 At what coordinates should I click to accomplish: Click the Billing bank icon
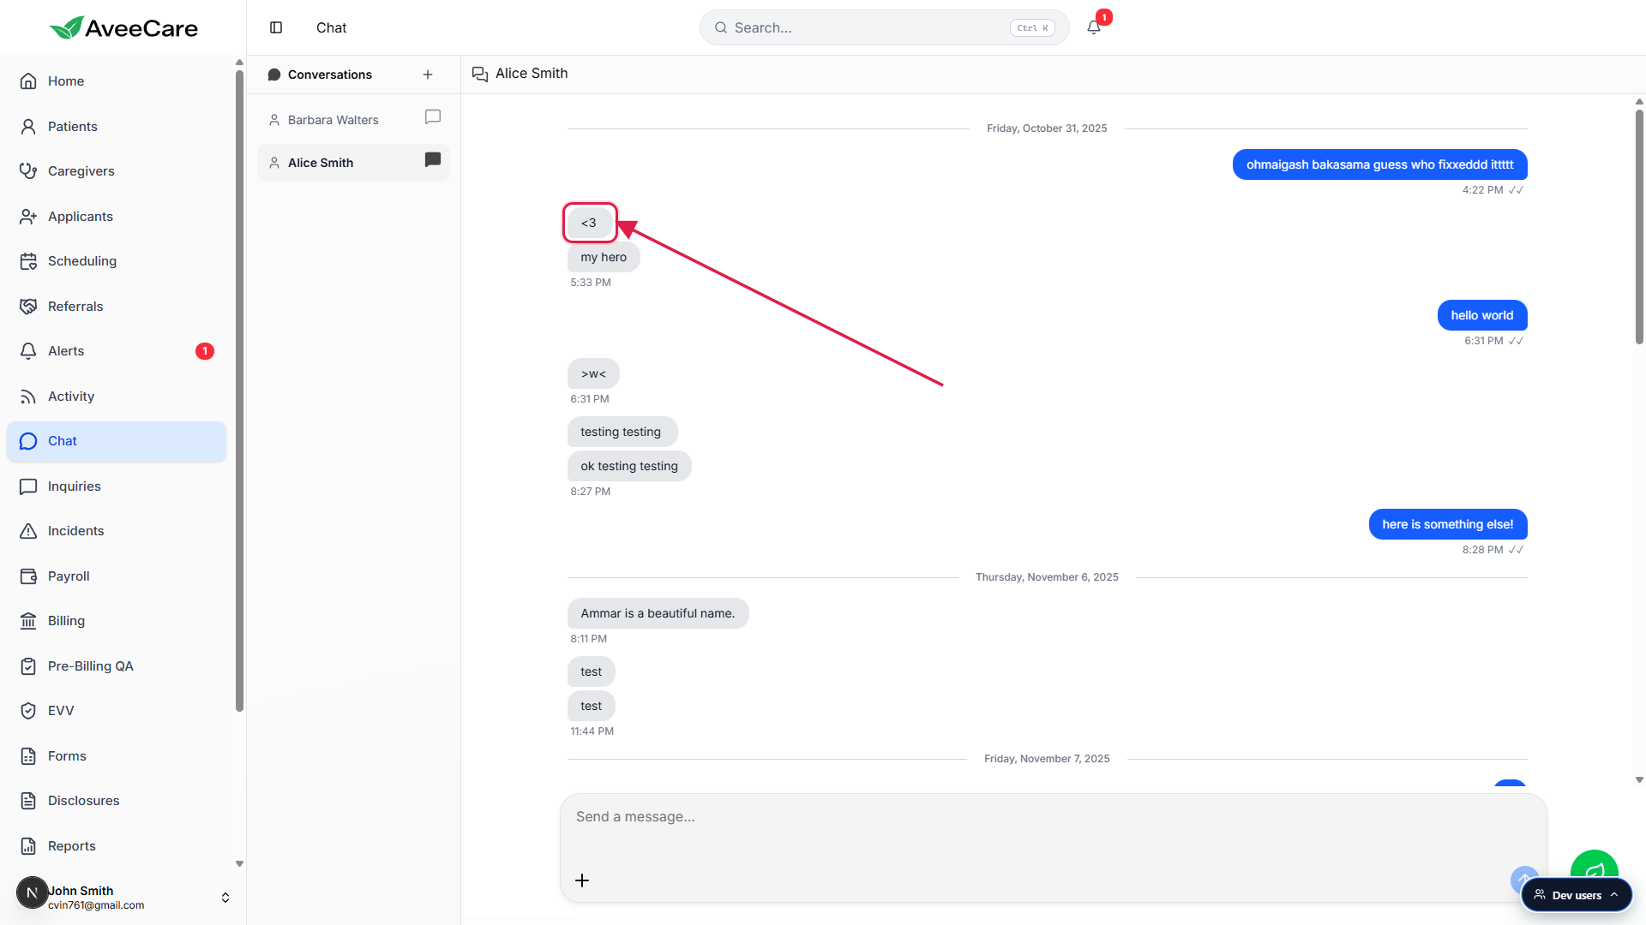pos(28,621)
